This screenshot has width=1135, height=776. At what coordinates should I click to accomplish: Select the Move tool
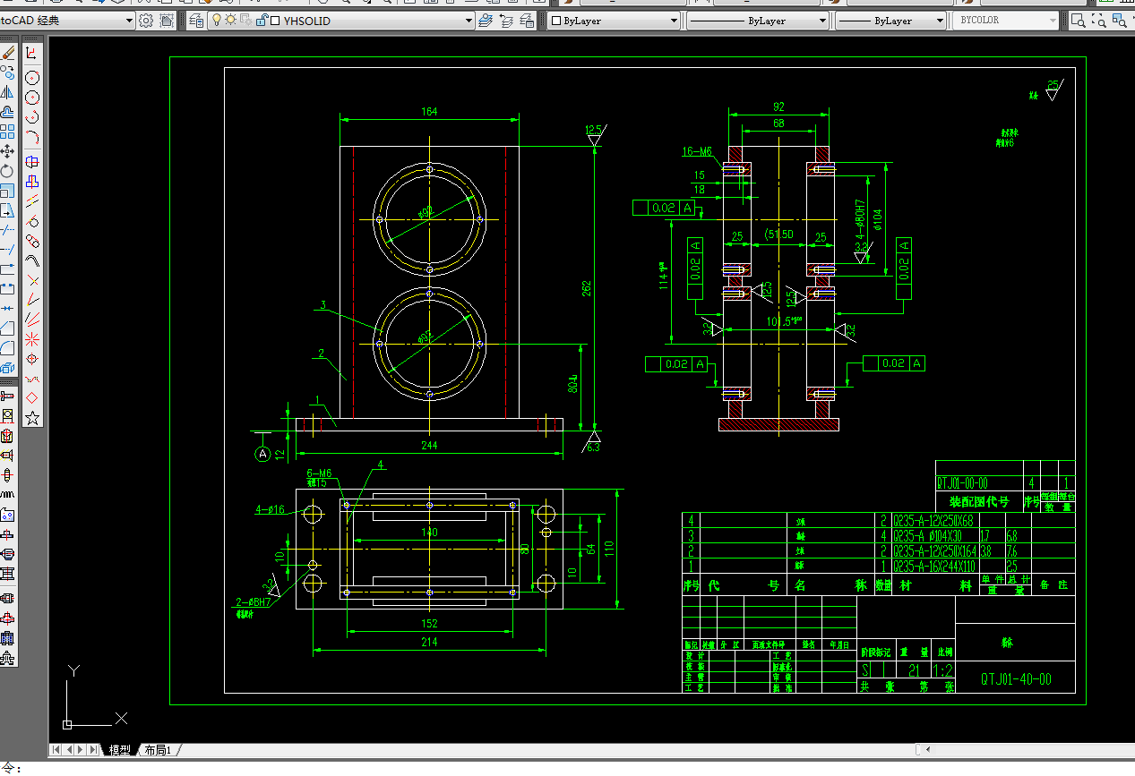tap(7, 151)
